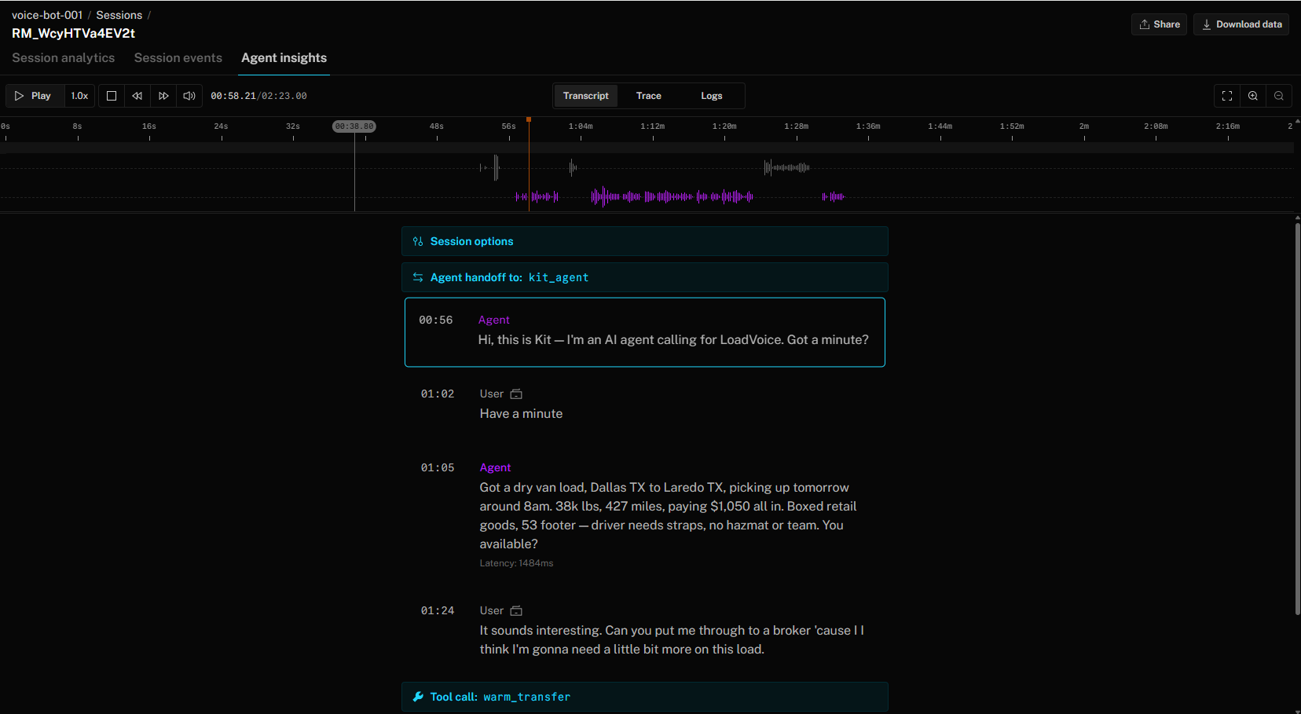Switch to the Logs view
The height and width of the screenshot is (714, 1301).
[712, 96]
